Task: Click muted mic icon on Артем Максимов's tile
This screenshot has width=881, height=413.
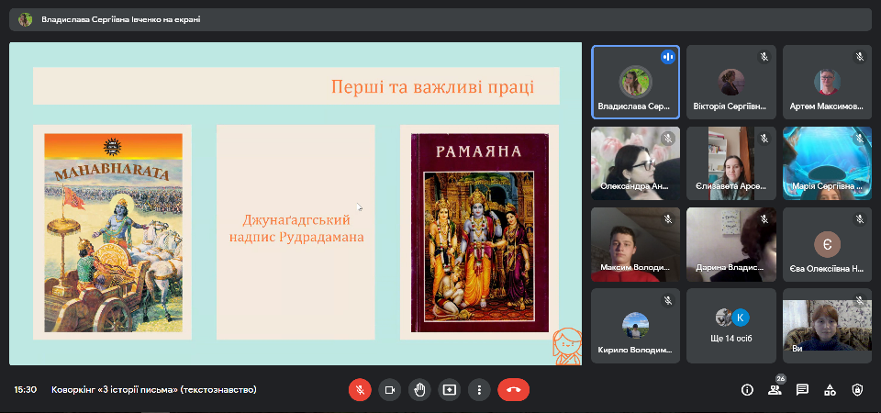Action: pos(860,57)
